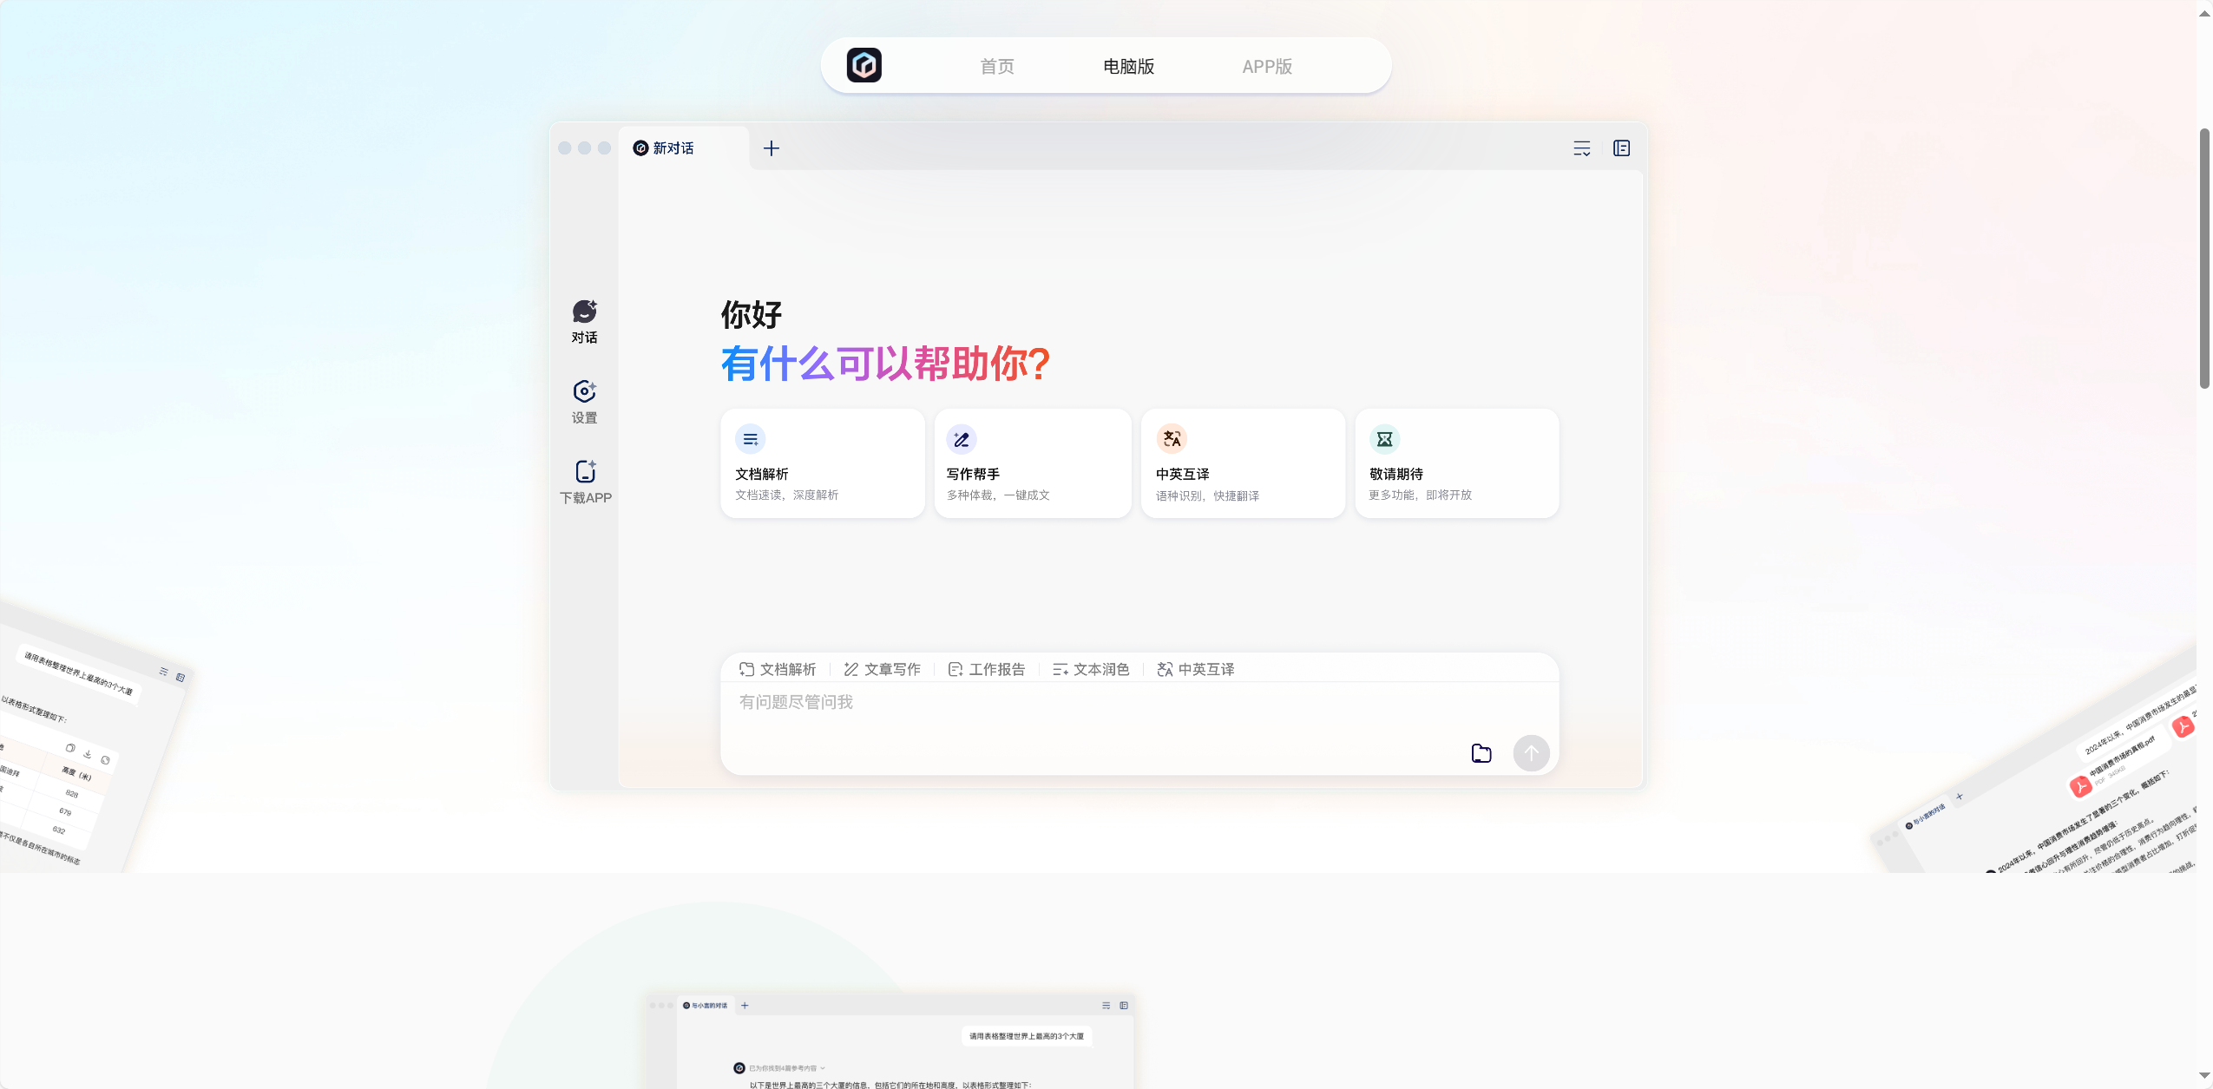
Task: Click the 有什么可以帮助你? heading
Action: (x=885, y=364)
